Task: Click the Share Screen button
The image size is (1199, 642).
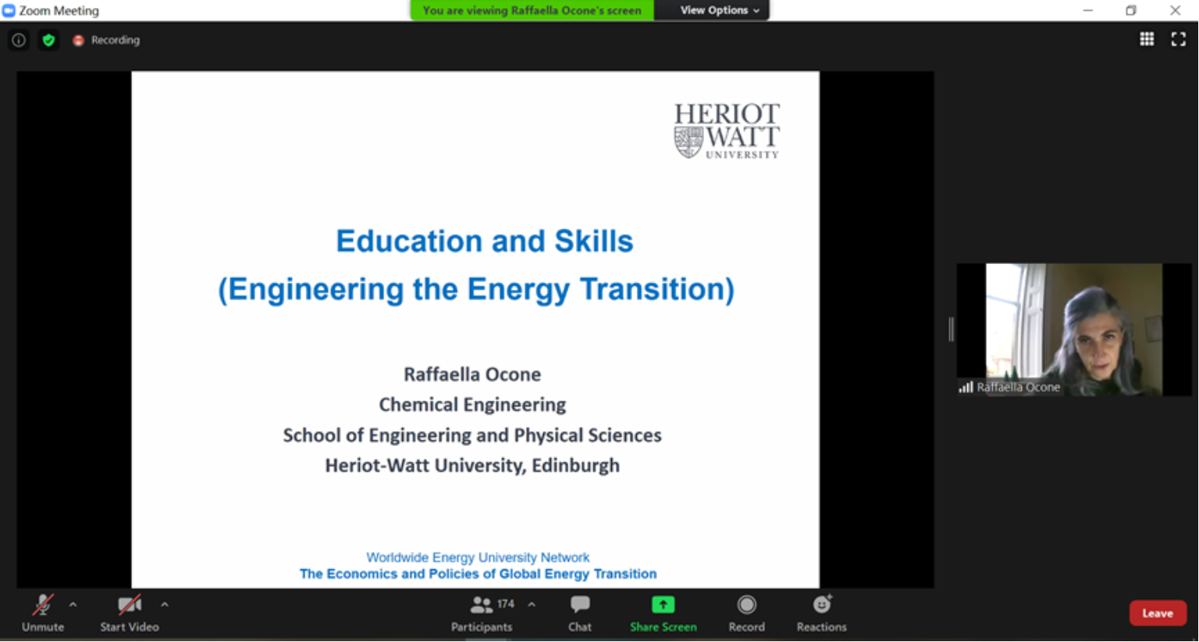Action: tap(663, 613)
